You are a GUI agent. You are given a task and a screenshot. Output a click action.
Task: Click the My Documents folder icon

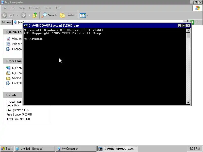click(x=8, y=73)
